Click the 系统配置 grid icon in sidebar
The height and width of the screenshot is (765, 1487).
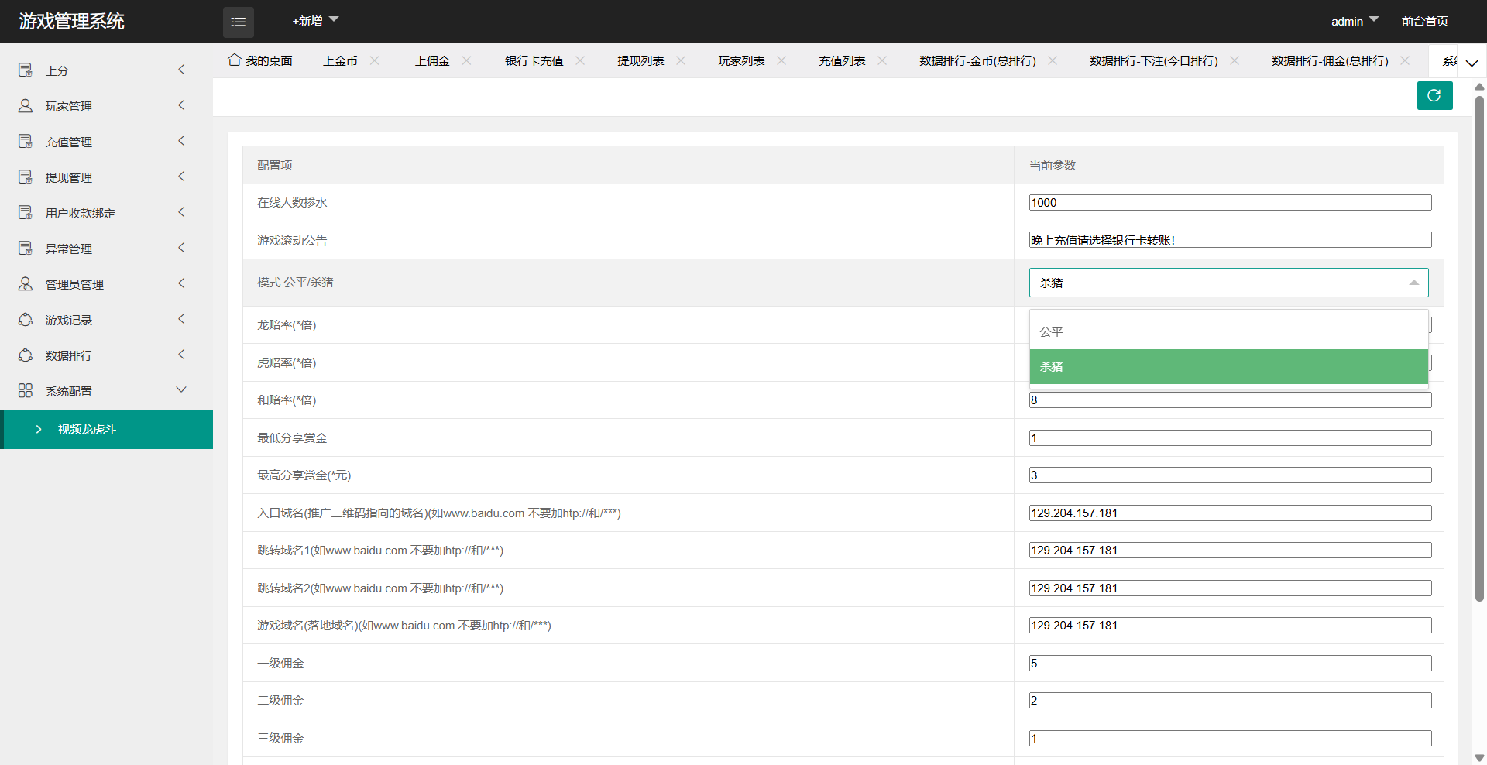pyautogui.click(x=26, y=391)
